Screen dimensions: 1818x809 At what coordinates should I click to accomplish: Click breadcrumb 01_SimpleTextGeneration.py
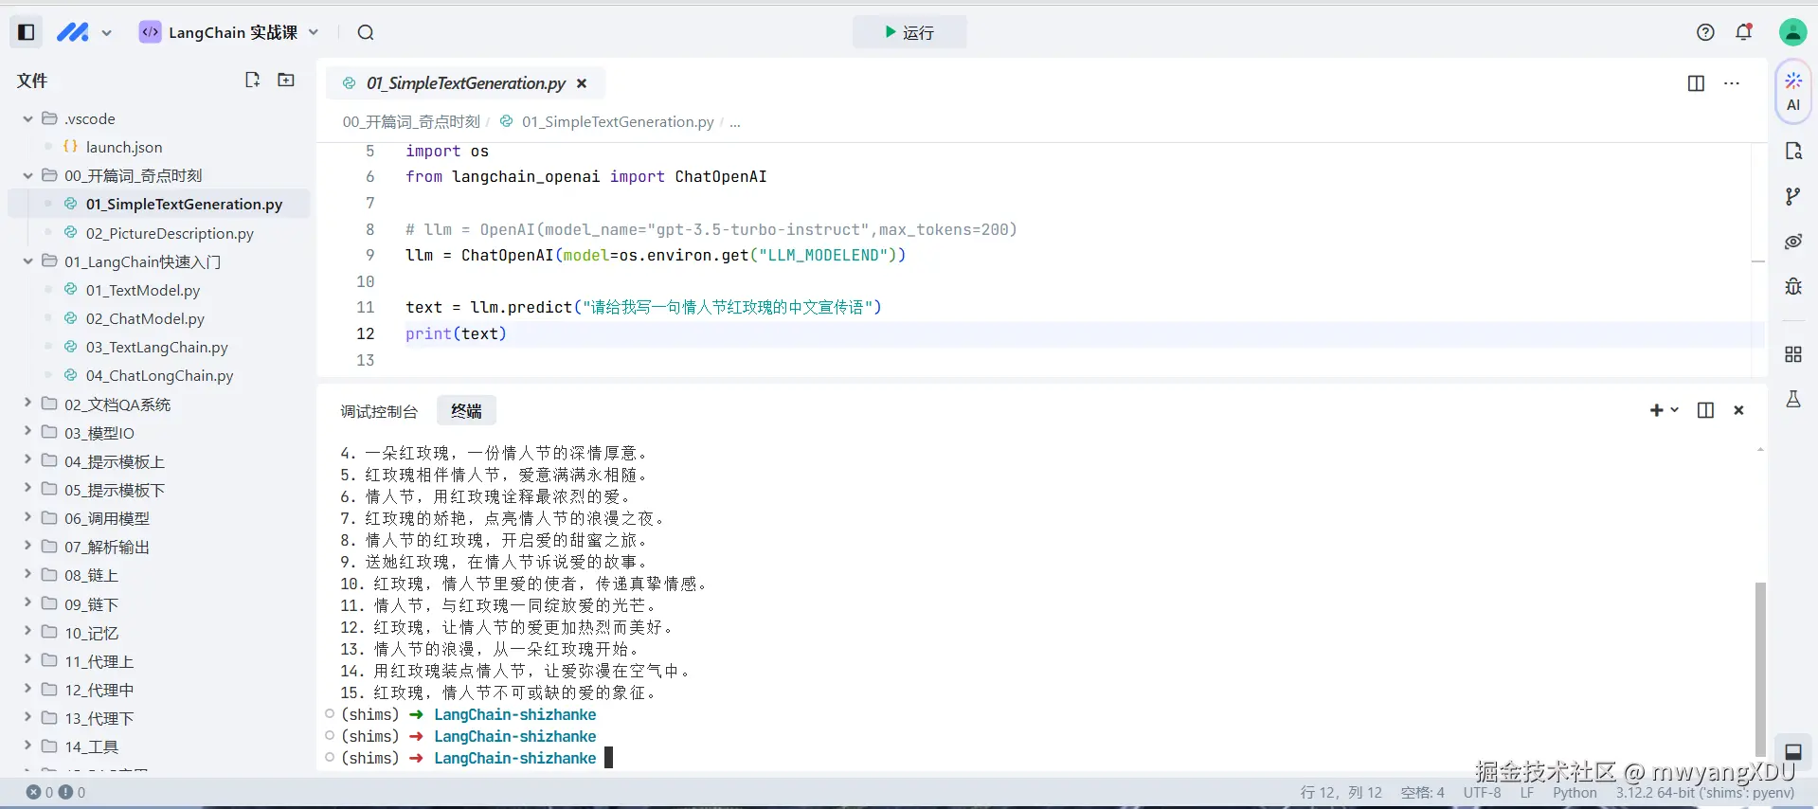click(617, 121)
